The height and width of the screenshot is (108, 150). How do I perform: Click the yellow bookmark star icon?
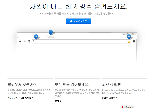click(129, 42)
